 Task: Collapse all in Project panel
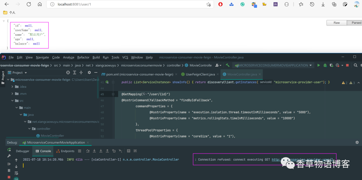click(81, 72)
